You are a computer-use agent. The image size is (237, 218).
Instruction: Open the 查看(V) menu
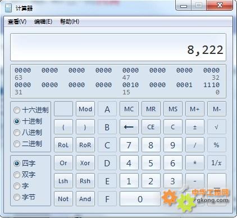(17, 22)
